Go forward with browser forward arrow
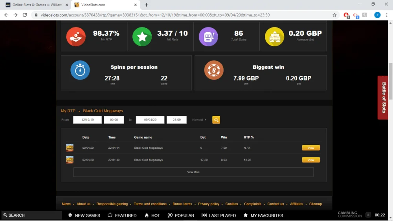393x221 pixels. point(16,15)
